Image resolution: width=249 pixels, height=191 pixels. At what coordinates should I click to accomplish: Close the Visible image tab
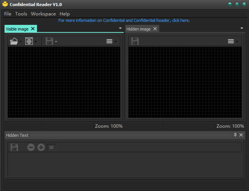33,29
